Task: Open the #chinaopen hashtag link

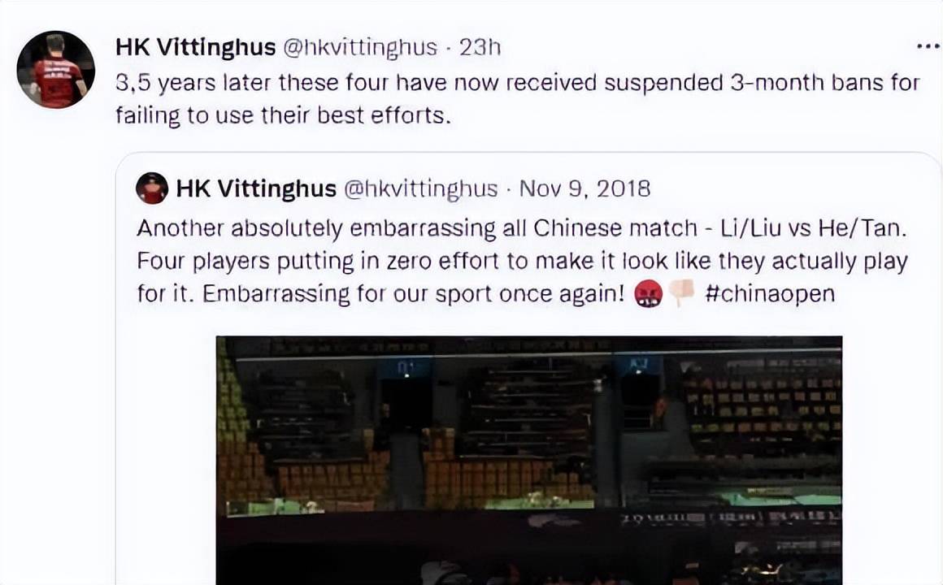Action: pyautogui.click(x=770, y=293)
